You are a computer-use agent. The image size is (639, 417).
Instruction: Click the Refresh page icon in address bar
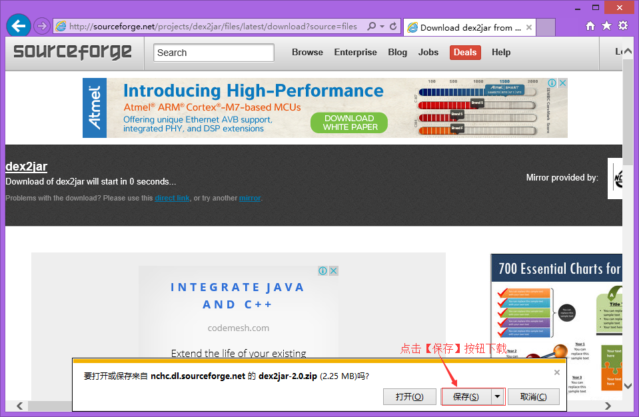(393, 27)
